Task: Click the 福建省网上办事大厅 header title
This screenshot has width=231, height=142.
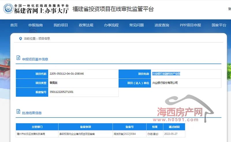Action: click(x=41, y=11)
